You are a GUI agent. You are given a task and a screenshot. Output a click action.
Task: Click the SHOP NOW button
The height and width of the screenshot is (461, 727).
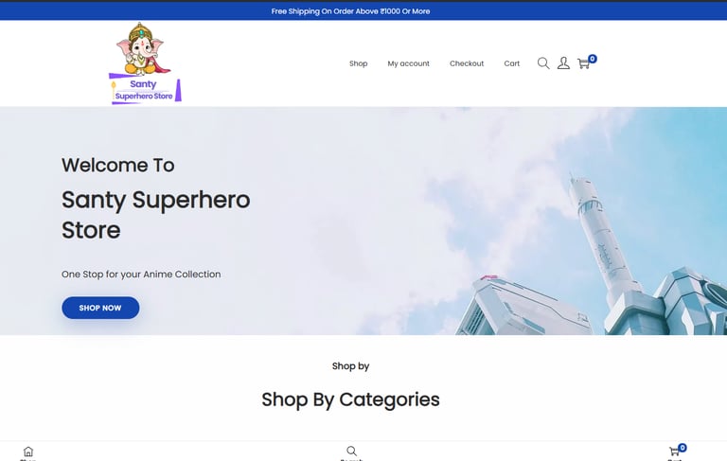pos(100,308)
